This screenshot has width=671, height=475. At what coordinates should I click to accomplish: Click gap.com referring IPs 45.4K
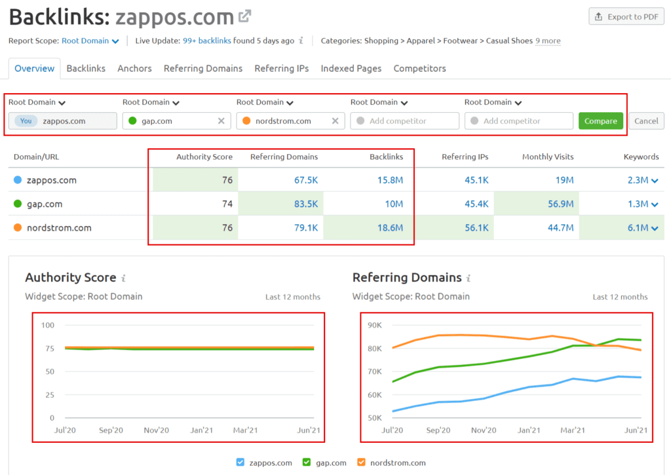point(476,204)
